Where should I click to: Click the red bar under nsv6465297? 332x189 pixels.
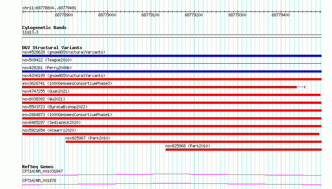[x=172, y=126]
